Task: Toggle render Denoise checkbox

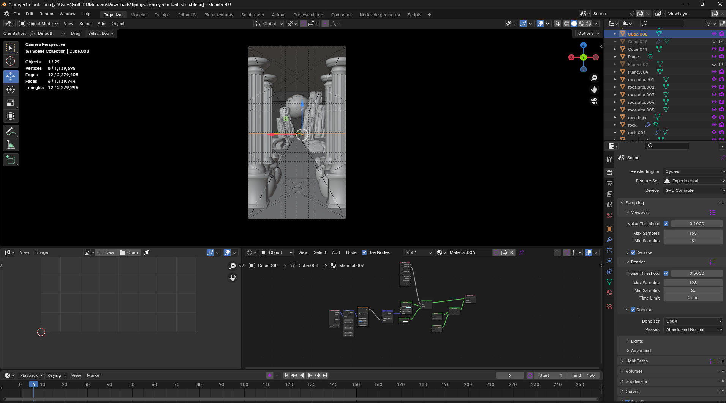Action: click(x=633, y=310)
